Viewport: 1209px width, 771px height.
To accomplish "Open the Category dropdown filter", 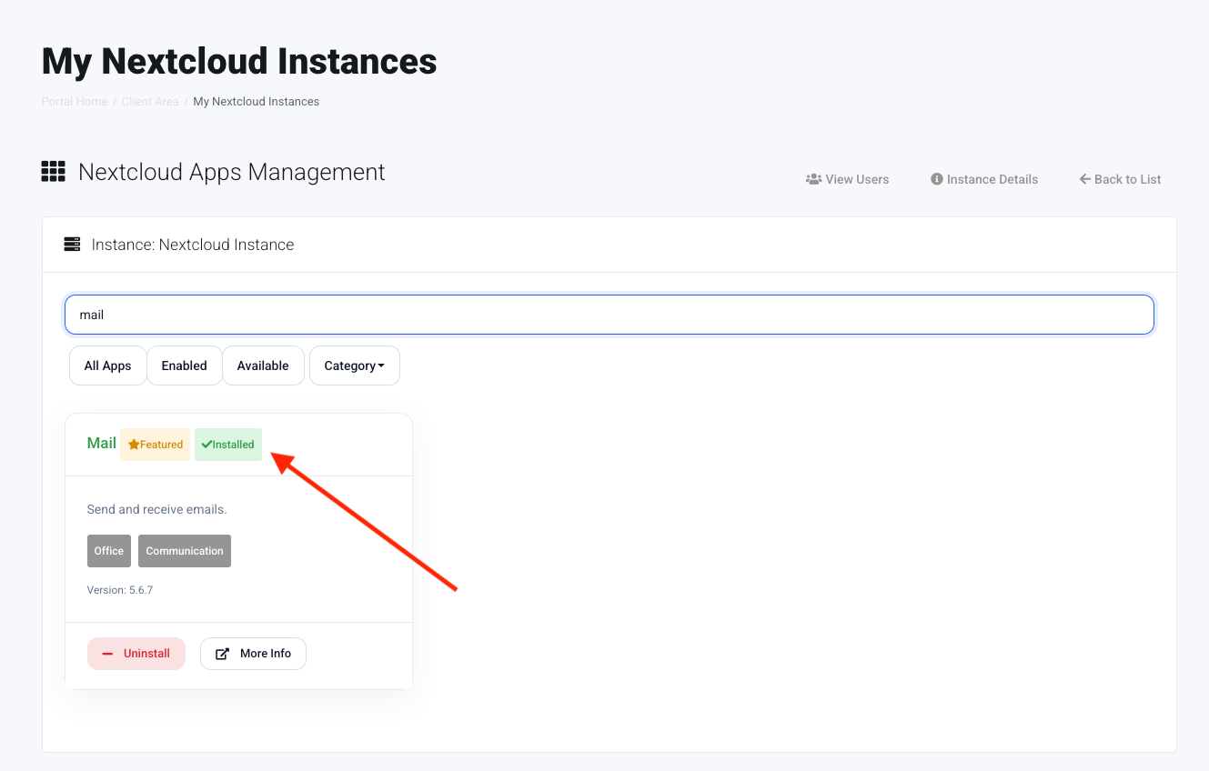I will click(355, 365).
